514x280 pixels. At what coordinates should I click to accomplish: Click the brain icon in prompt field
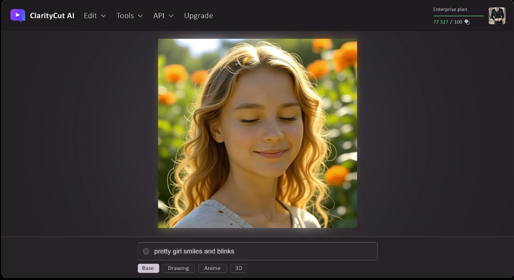146,251
